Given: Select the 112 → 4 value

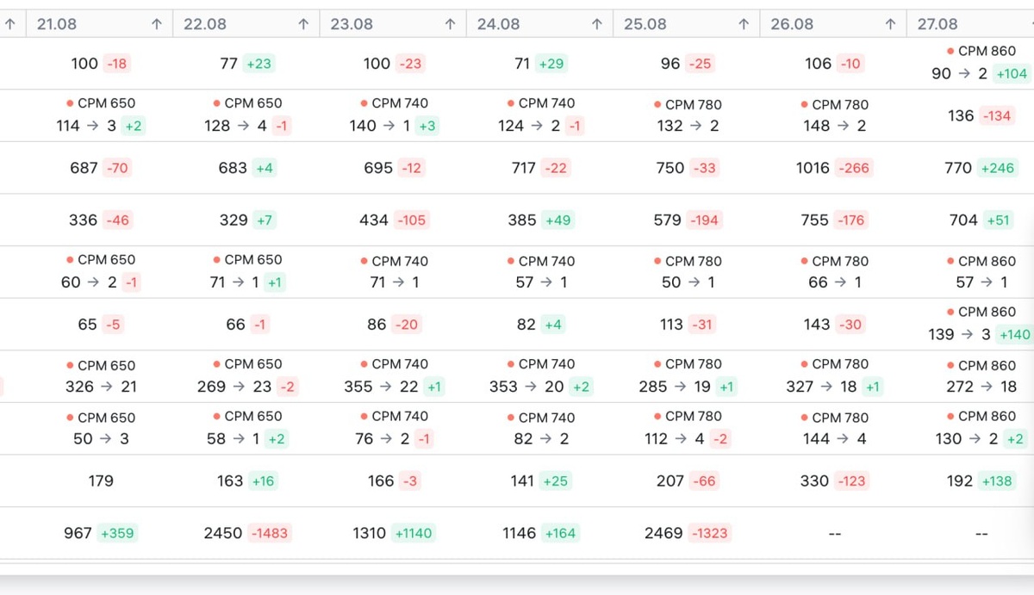Looking at the screenshot, I should tap(675, 439).
